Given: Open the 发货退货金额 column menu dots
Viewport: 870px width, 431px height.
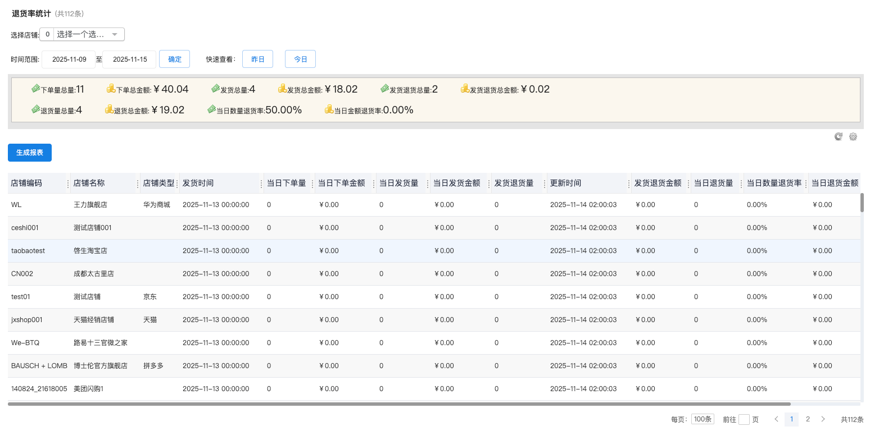Looking at the screenshot, I should click(x=688, y=184).
